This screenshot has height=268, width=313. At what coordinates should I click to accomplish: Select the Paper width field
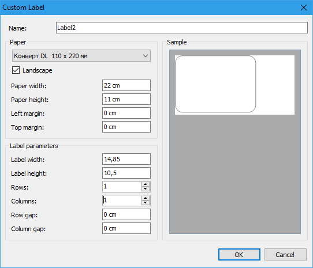coord(126,85)
